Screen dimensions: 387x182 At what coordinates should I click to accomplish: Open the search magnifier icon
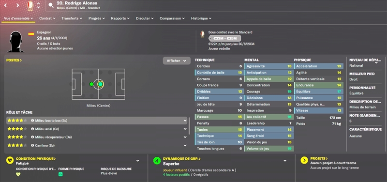point(51,5)
